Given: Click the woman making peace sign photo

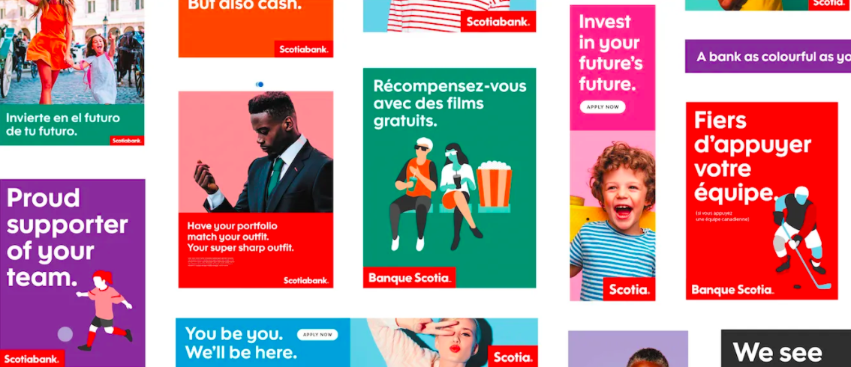Looking at the screenshot, I should 444,342.
